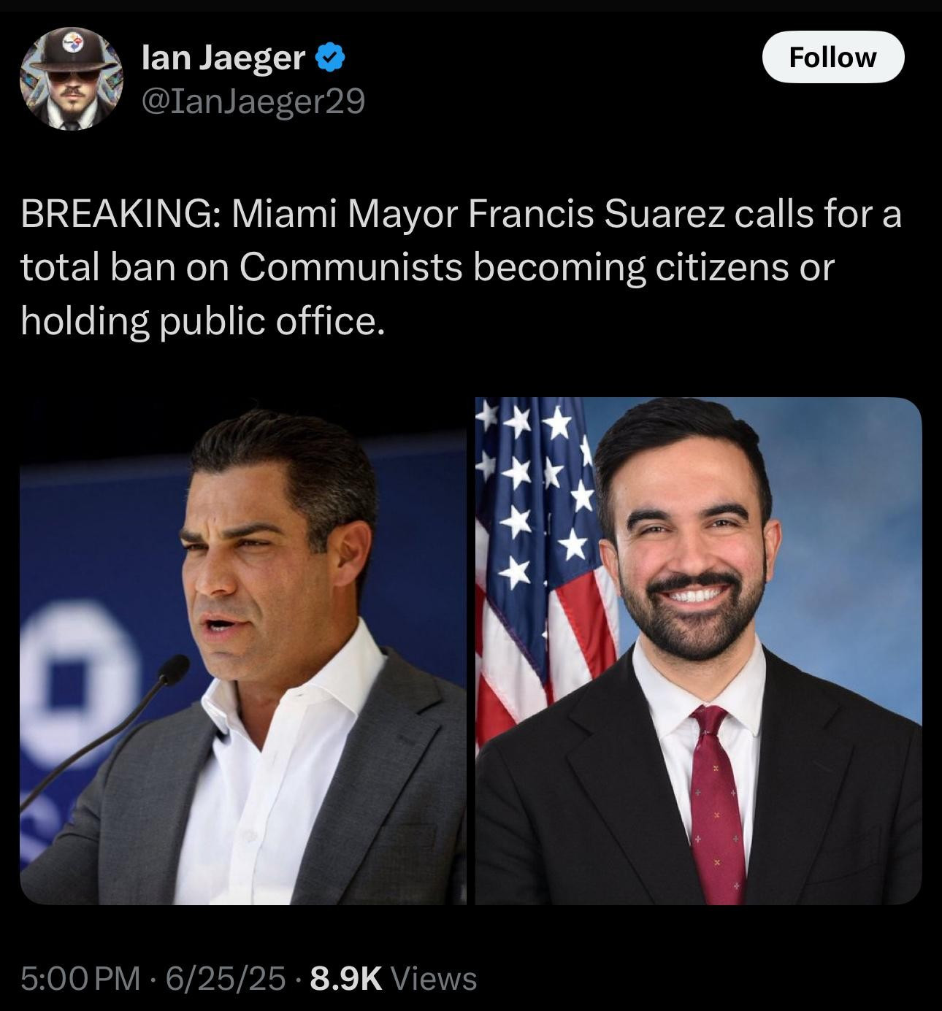Viewport: 942px width, 1011px height.
Task: Open the left photo with the microphone
Action: pos(242,650)
